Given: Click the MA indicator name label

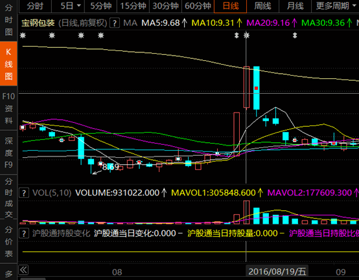Looking at the screenshot, I should [x=130, y=23].
